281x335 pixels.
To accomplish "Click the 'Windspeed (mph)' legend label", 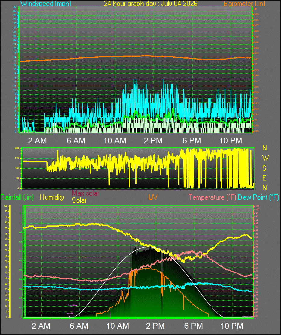I will (x=46, y=3).
